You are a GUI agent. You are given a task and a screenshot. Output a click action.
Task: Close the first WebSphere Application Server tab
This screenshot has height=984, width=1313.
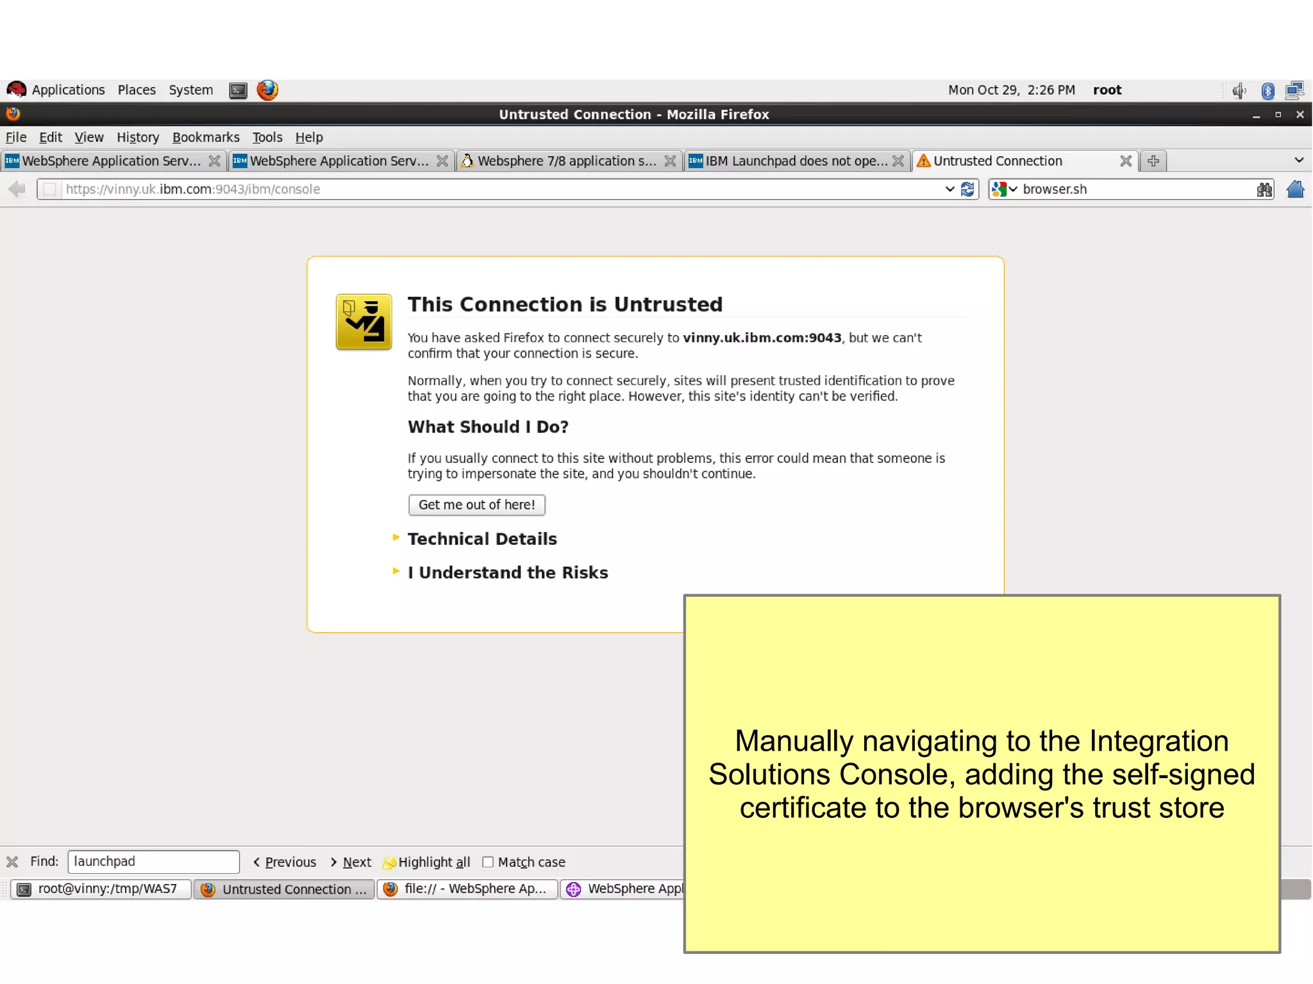[214, 161]
